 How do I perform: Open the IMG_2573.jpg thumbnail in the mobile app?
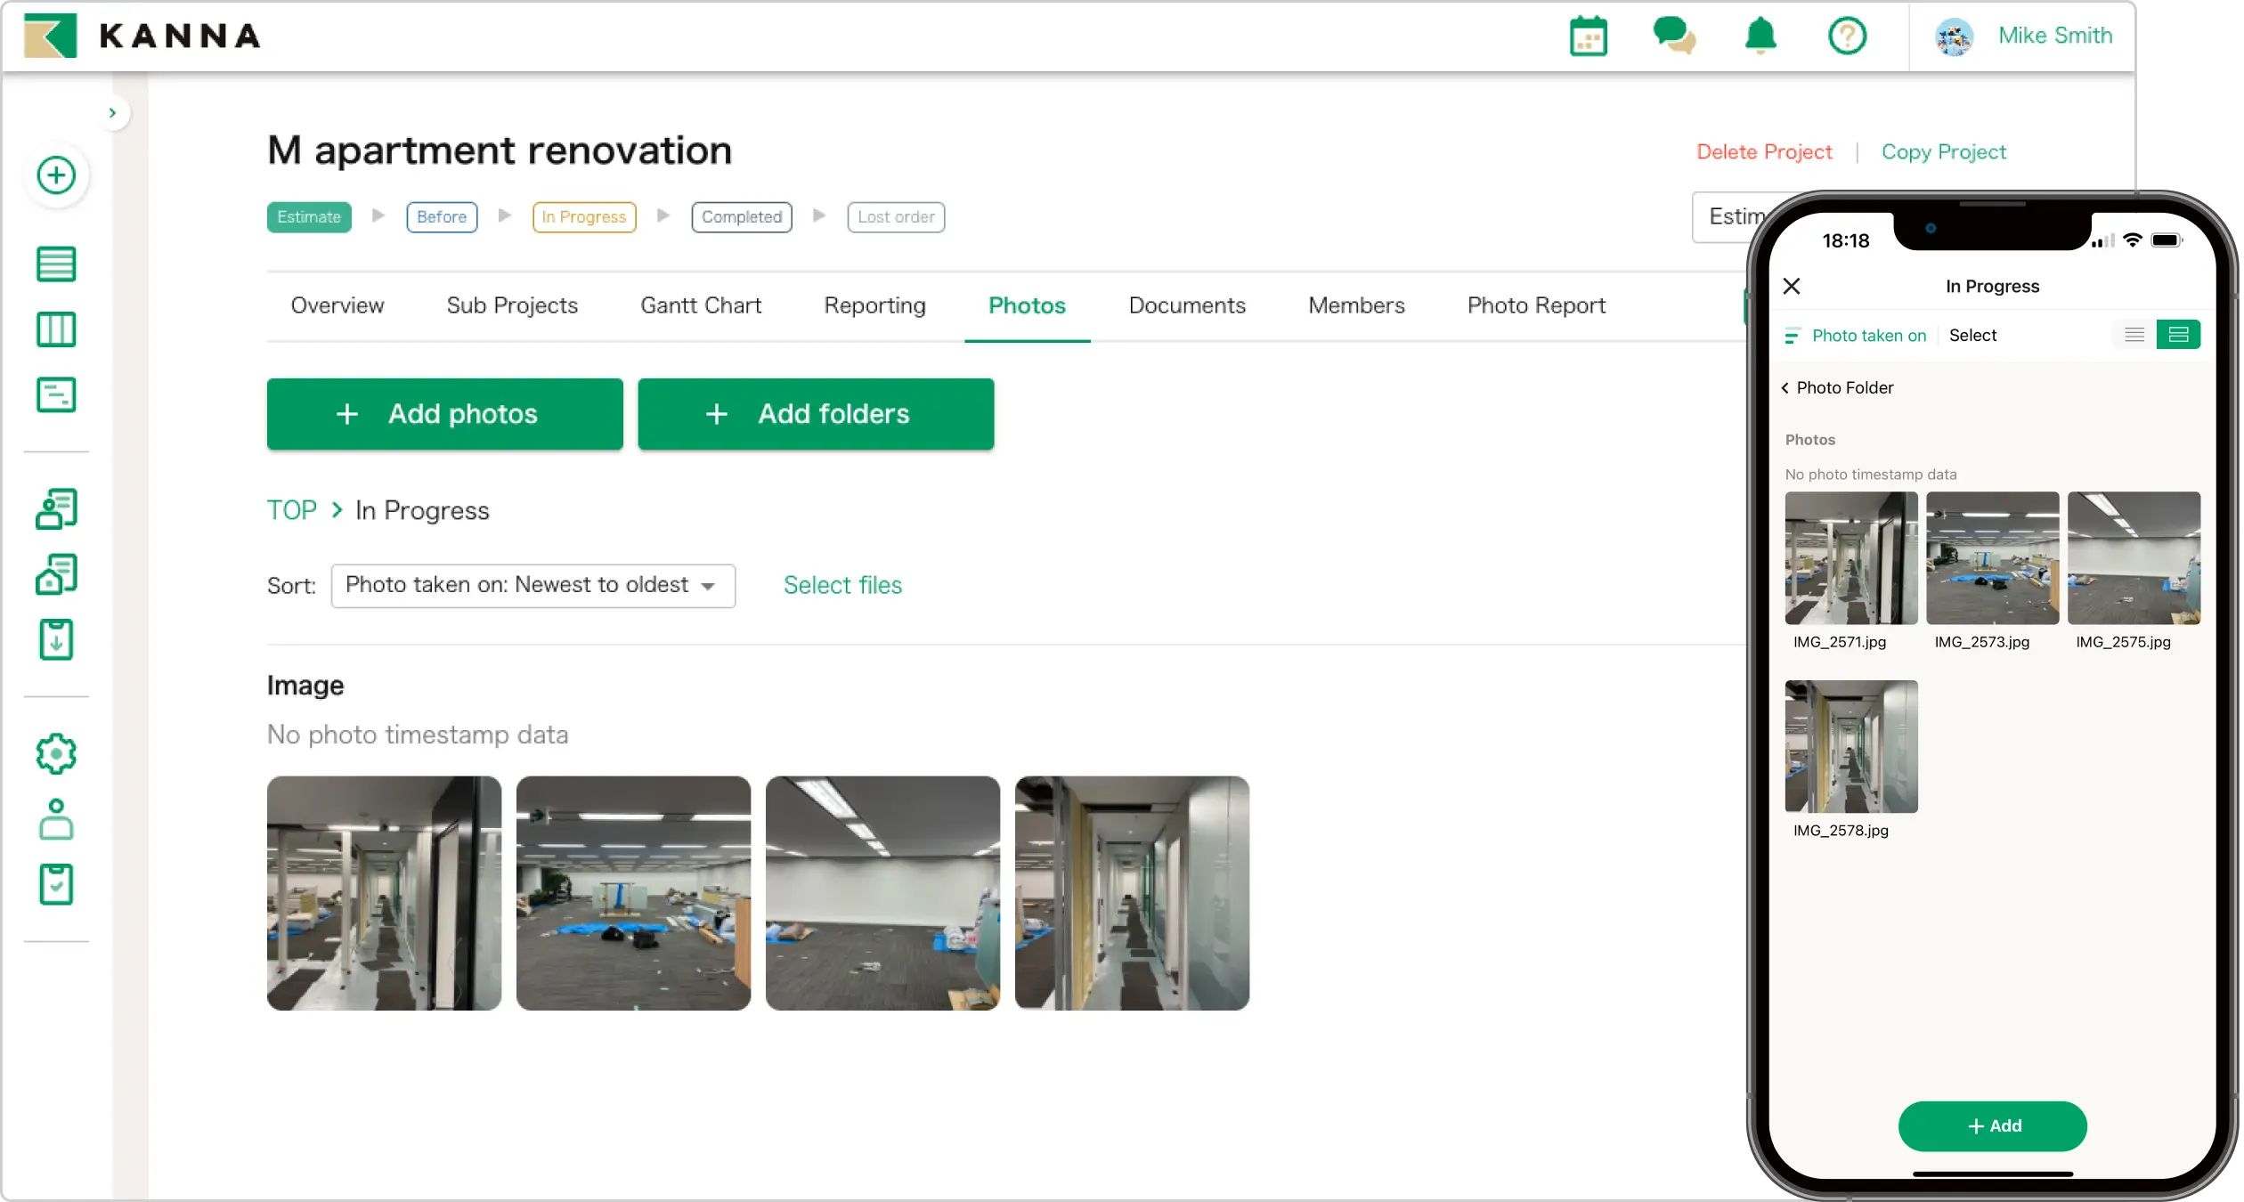click(x=1993, y=557)
